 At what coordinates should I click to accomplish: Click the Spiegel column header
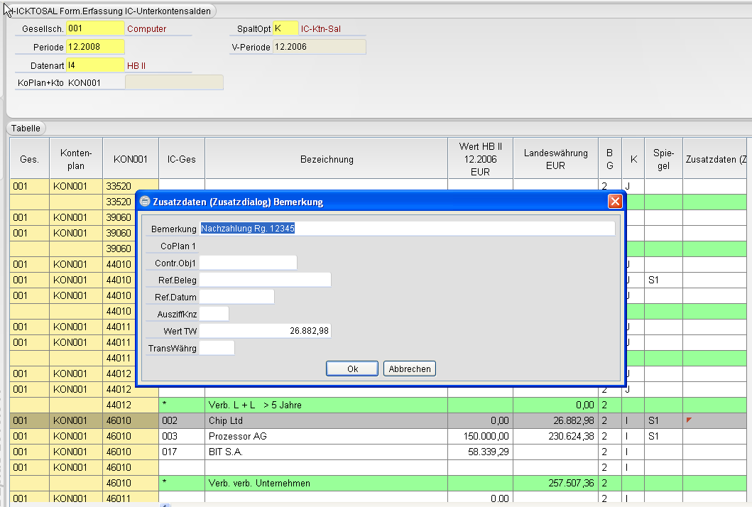tap(663, 159)
